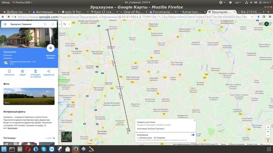Image resolution: width=273 pixels, height=153 pixels.
Task: Click the Firefox icon in the dock
Action: point(76,149)
